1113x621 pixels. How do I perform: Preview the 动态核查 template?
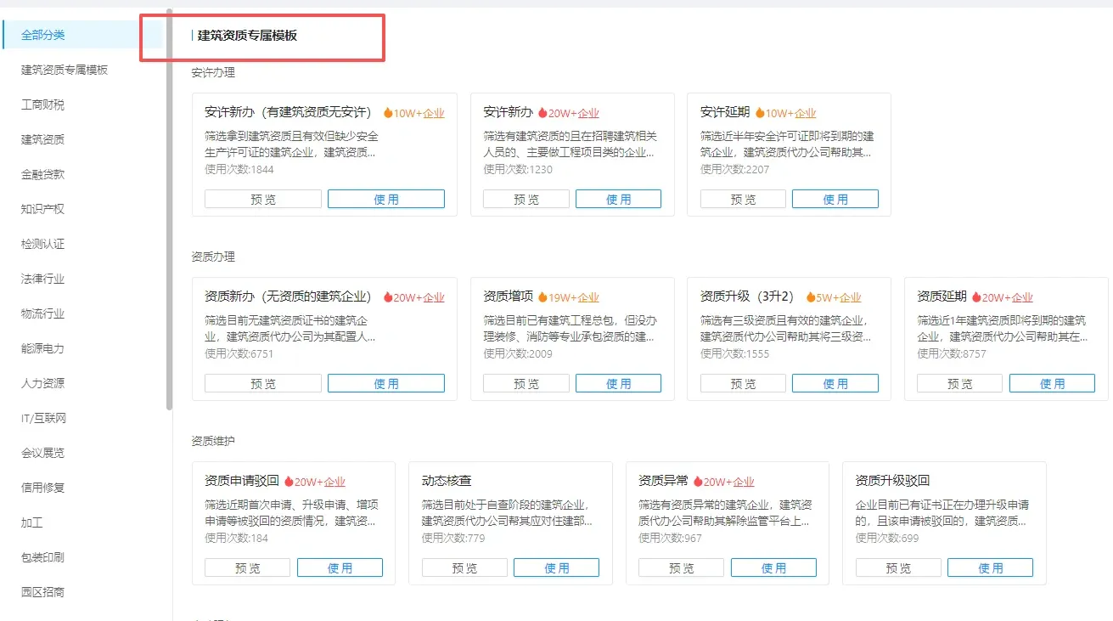coord(464,567)
